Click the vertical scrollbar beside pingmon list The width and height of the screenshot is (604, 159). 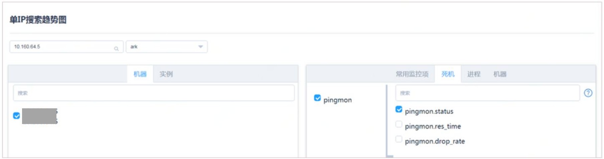387,120
